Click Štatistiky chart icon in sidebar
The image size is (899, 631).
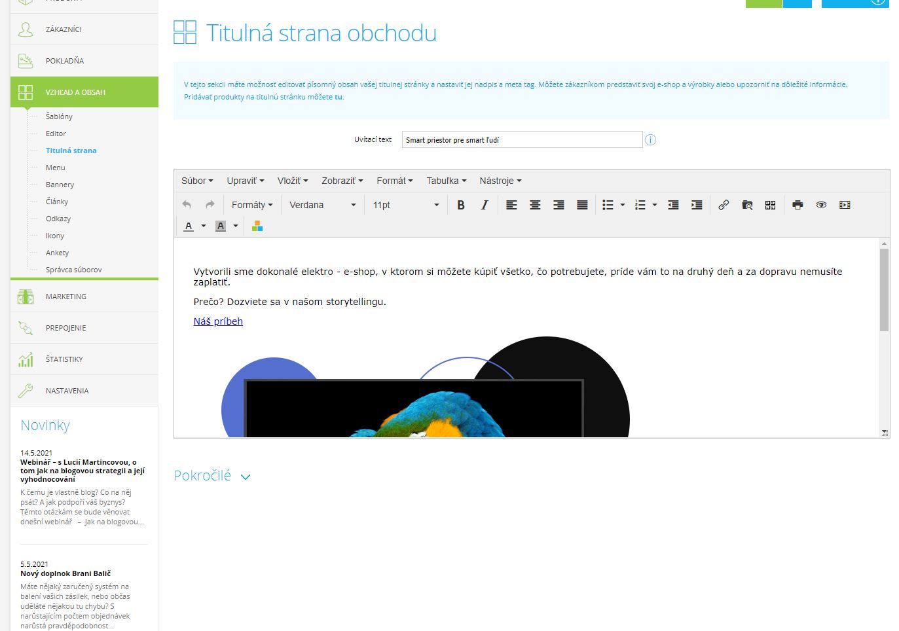(x=26, y=359)
